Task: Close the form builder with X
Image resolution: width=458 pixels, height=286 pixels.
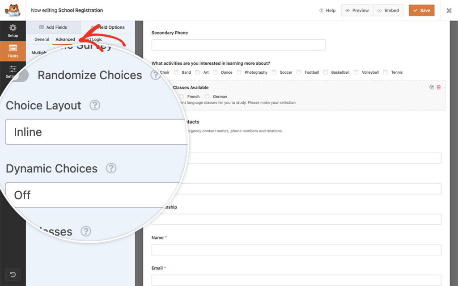Action: tap(449, 11)
